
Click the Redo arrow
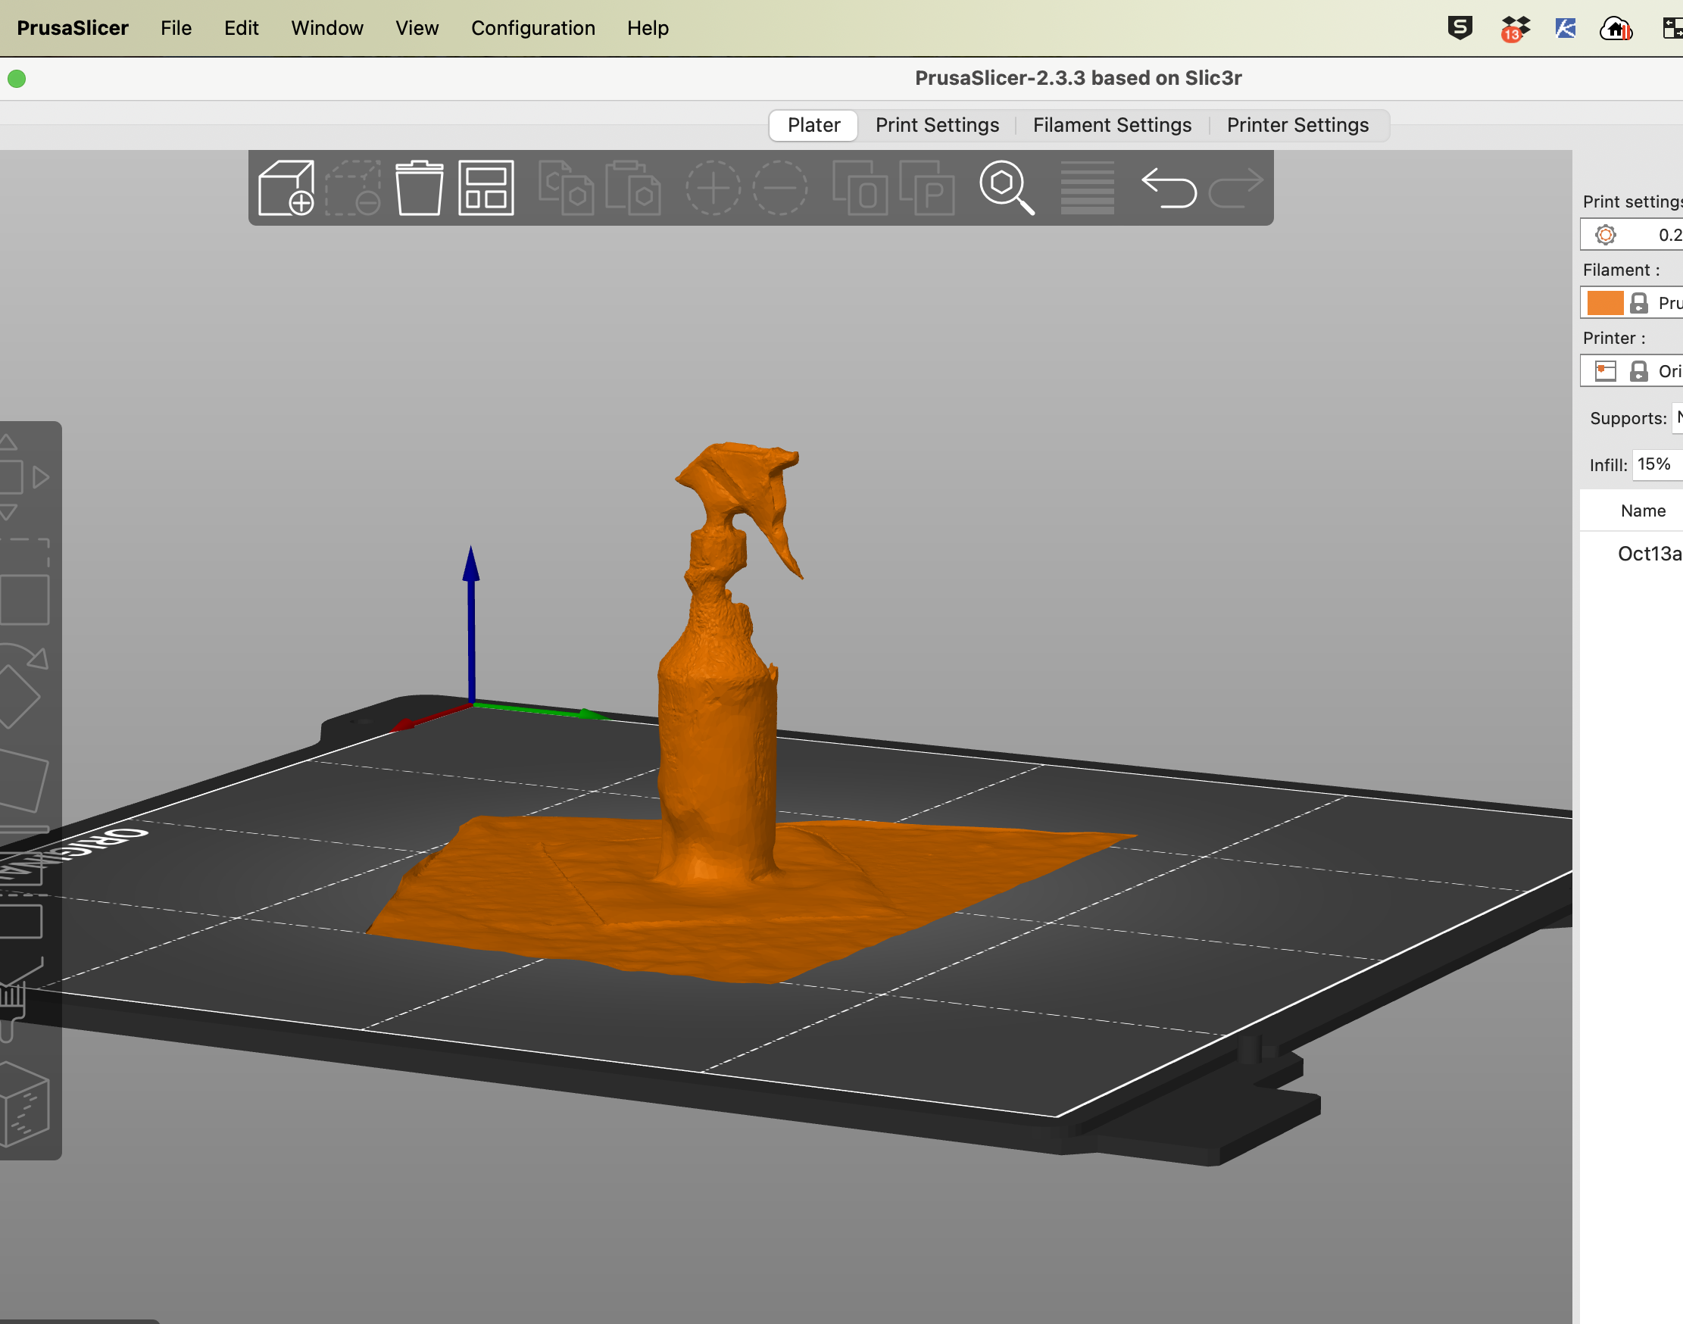tap(1235, 188)
